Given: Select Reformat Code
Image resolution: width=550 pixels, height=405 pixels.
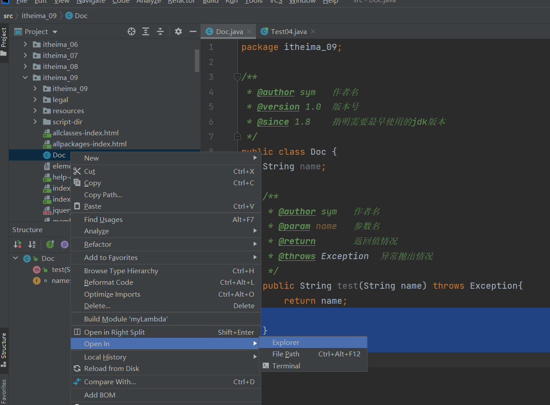Looking at the screenshot, I should pos(166,282).
